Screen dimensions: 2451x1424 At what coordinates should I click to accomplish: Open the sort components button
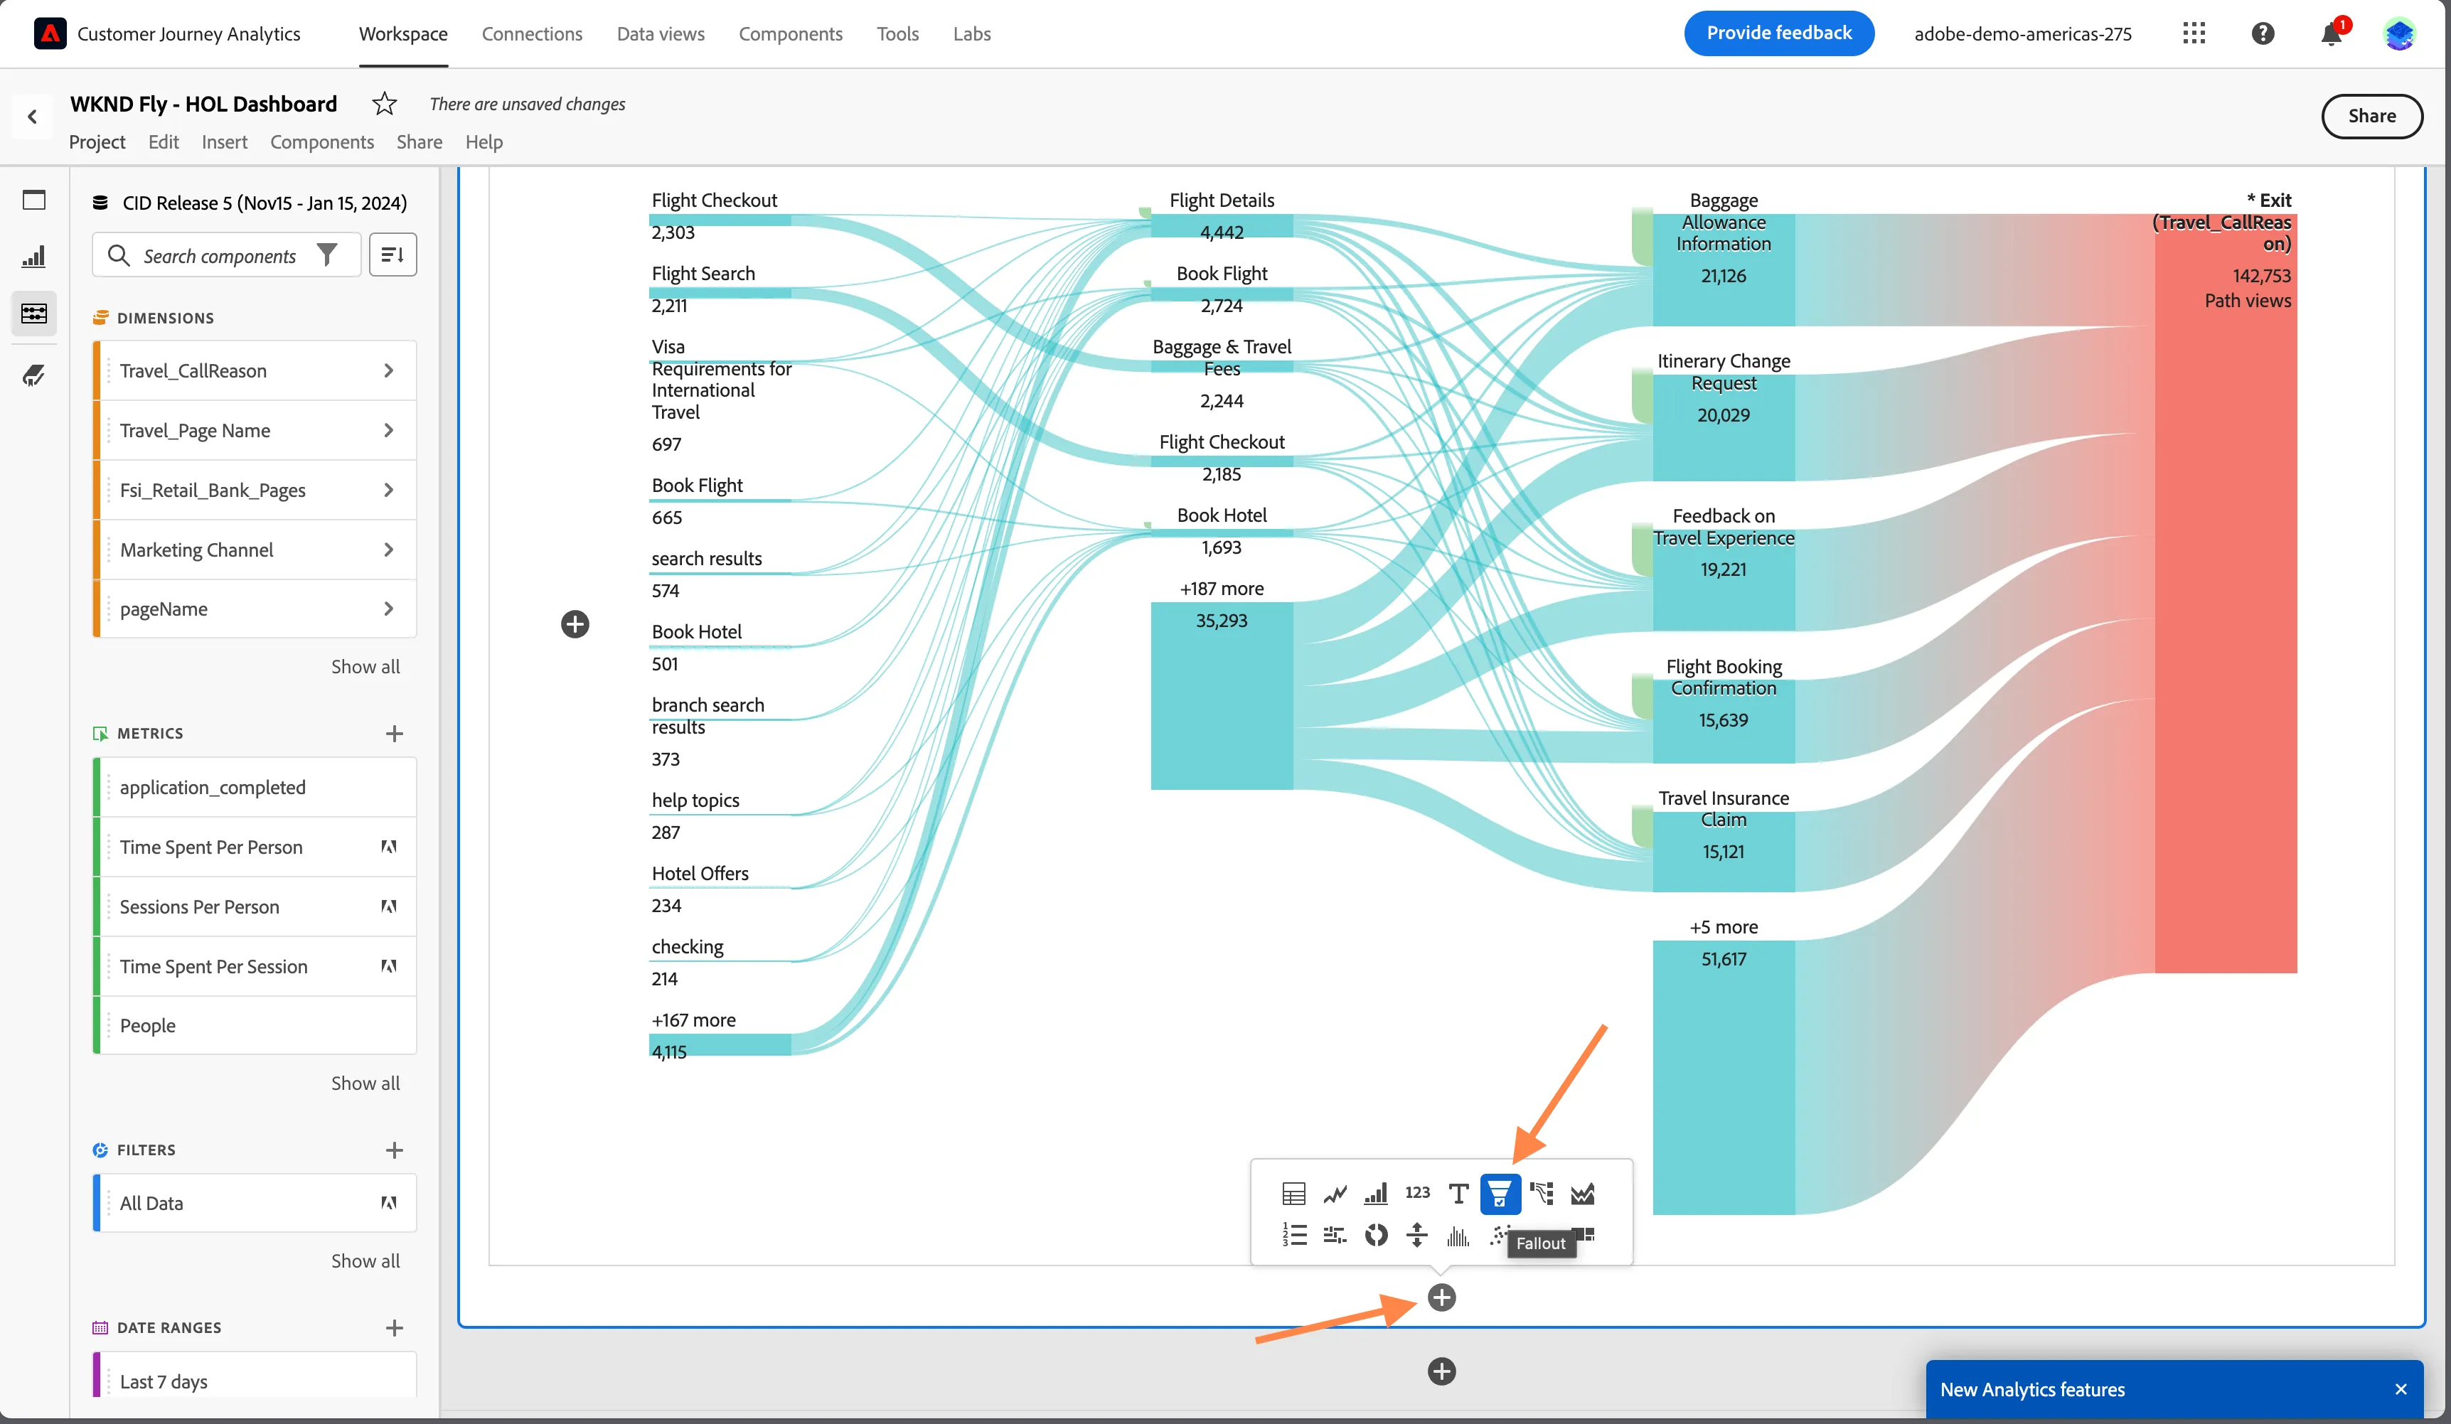coord(393,255)
